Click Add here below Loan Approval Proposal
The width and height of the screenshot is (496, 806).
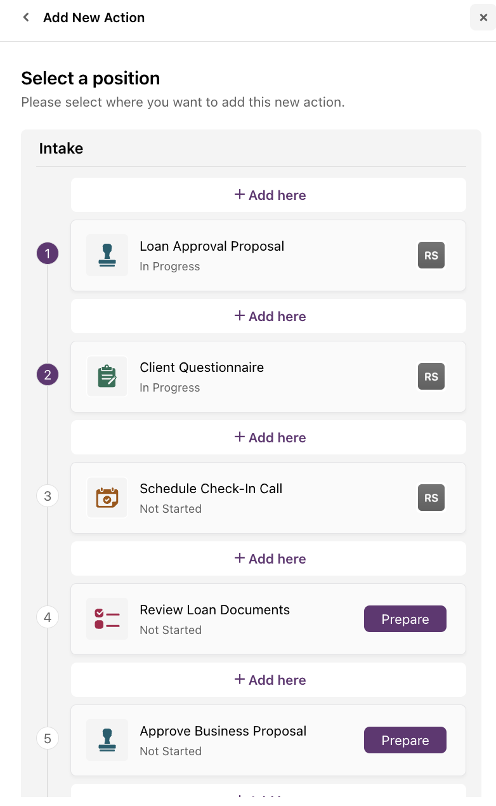268,316
